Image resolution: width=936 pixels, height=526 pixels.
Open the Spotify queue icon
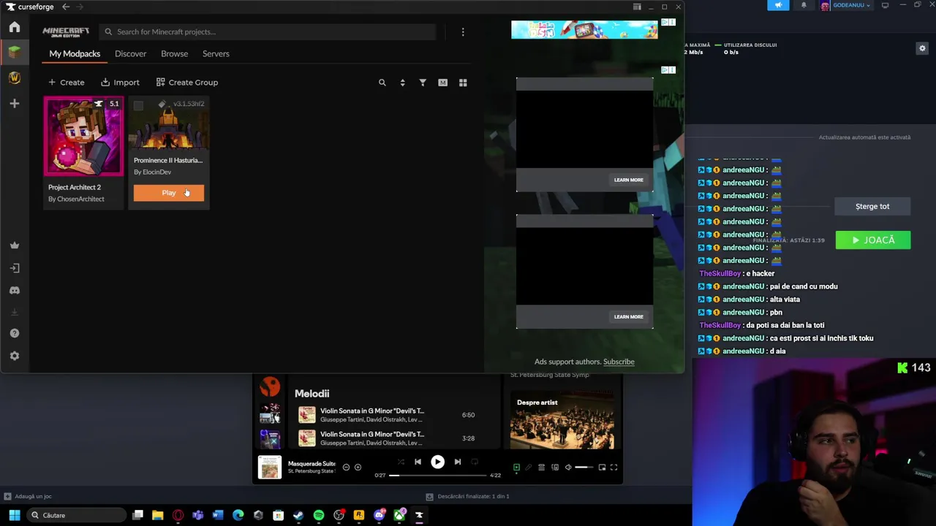pyautogui.click(x=542, y=468)
